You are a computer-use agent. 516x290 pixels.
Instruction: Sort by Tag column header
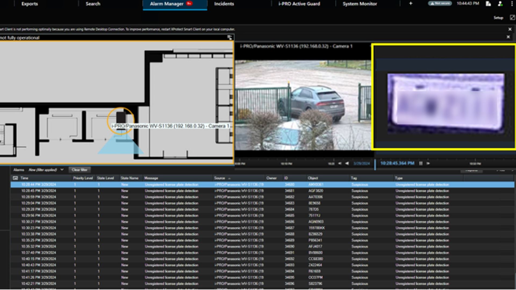tap(354, 178)
